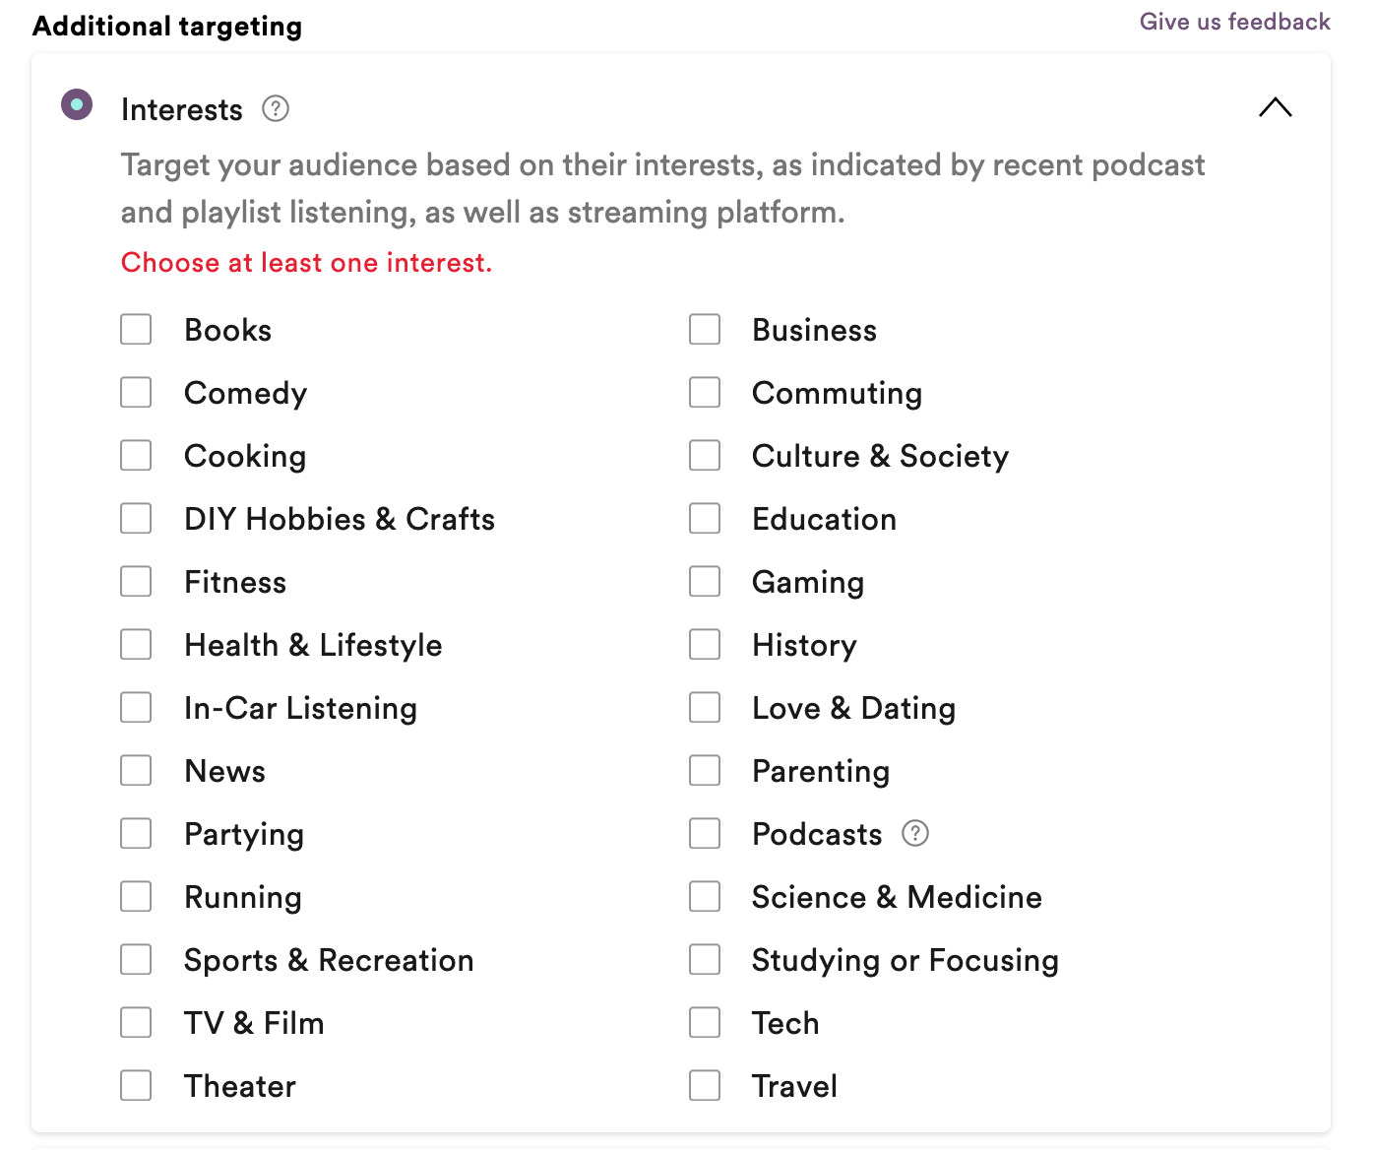
Task: Select Love & Dating as an interest
Action: (705, 707)
